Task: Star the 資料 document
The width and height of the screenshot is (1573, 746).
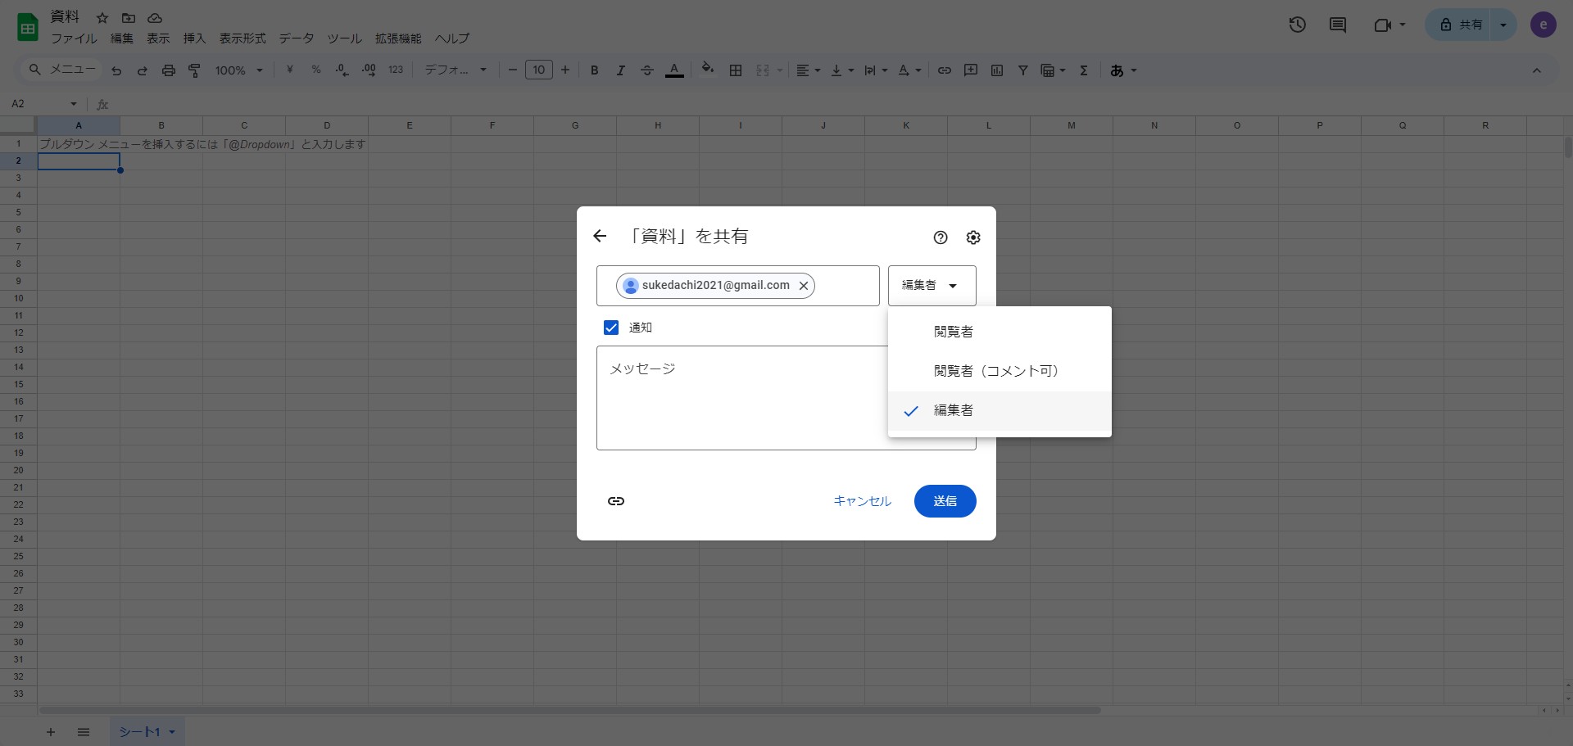Action: pyautogui.click(x=102, y=18)
